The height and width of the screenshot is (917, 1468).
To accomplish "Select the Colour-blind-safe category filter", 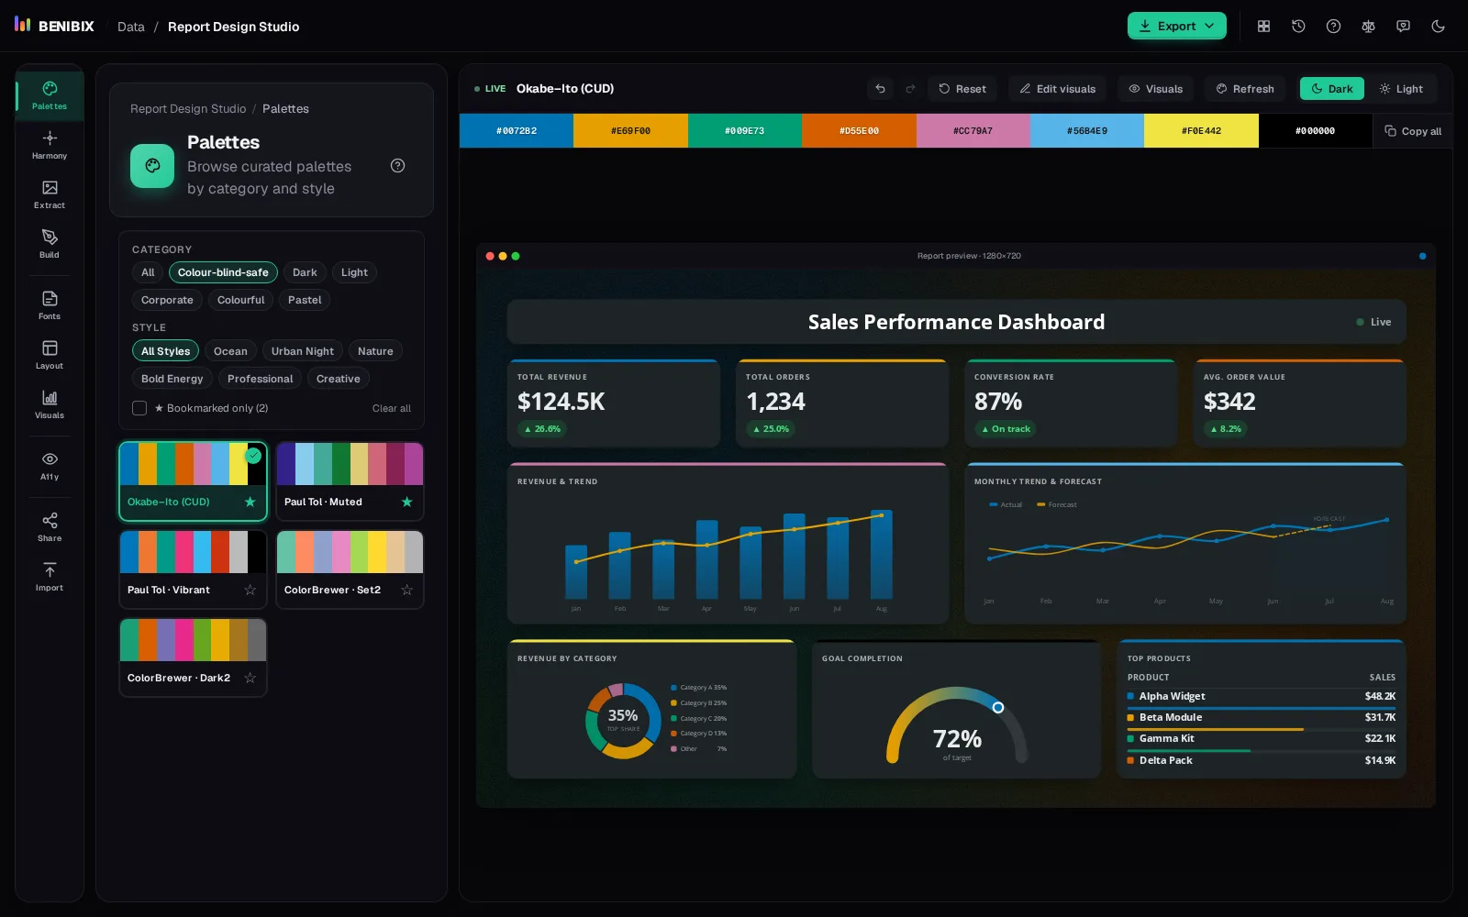I will (223, 272).
